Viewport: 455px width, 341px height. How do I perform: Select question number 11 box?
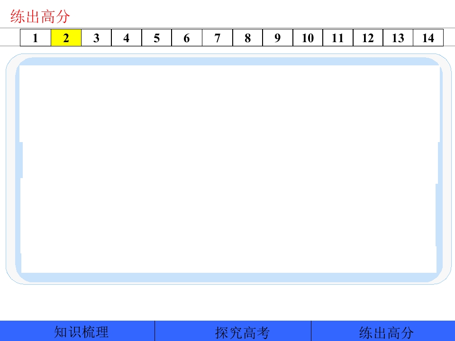pos(338,38)
